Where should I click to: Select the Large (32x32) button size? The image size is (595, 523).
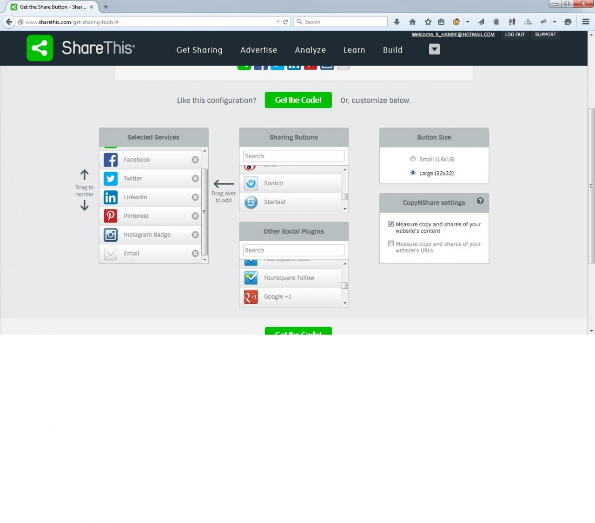[413, 173]
